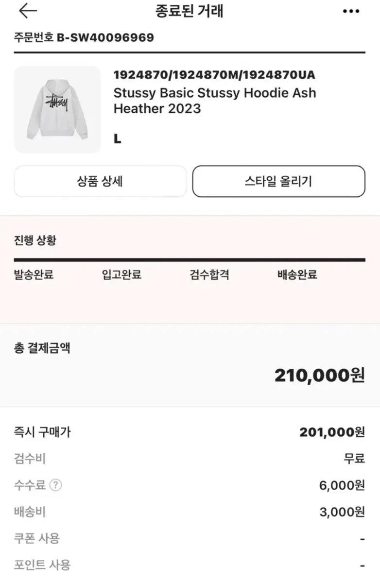The height and width of the screenshot is (583, 380).
Task: Tap the 배송비 3,000원 row
Action: click(x=190, y=512)
